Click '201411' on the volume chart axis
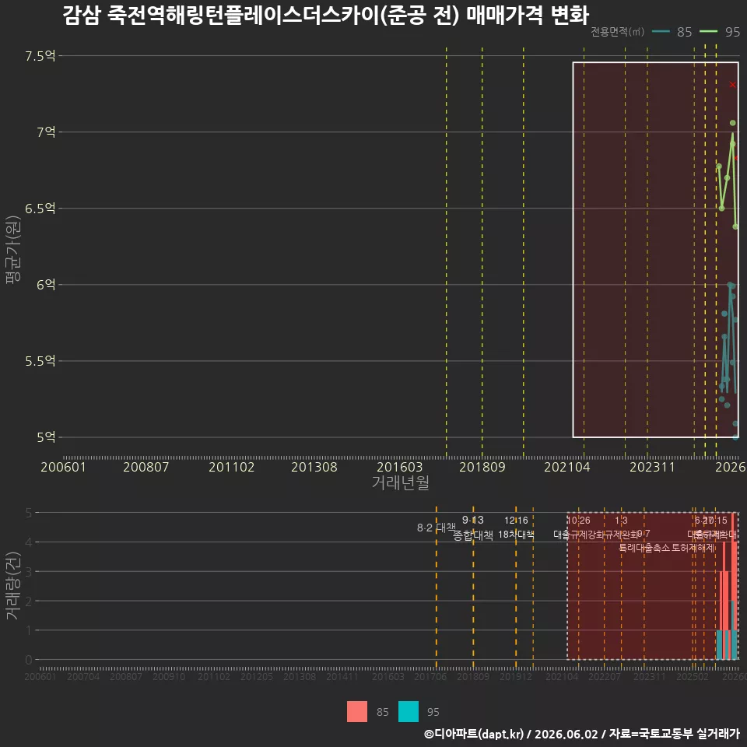Viewport: 747px width, 747px height. (342, 676)
